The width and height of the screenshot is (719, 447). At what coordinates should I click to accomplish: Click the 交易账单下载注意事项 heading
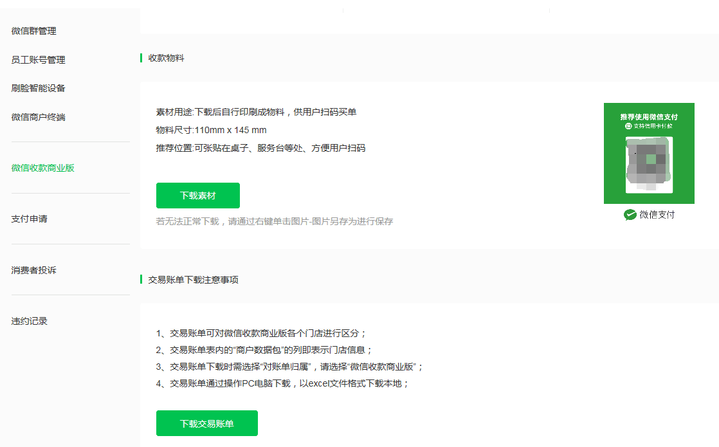pos(193,280)
